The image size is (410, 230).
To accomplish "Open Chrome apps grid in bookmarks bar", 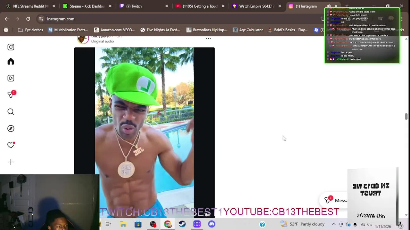I will point(6,30).
